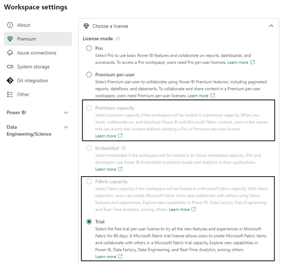Open Learn more link for Premium per-user

pyautogui.click(x=198, y=96)
